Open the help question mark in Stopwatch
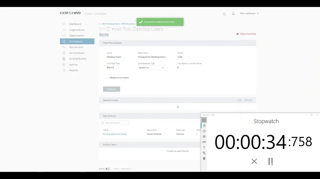Image resolution: width=320 pixels, height=179 pixels. 204,148
